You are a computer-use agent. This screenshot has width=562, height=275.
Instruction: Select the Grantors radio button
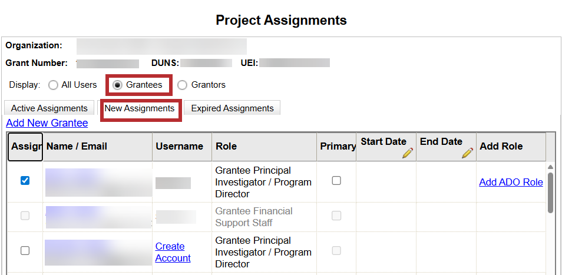tap(182, 85)
